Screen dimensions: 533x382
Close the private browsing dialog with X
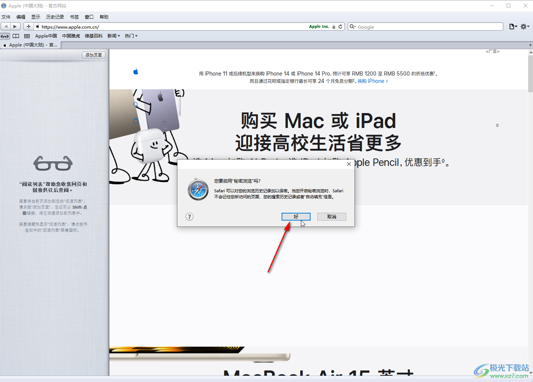[x=349, y=164]
